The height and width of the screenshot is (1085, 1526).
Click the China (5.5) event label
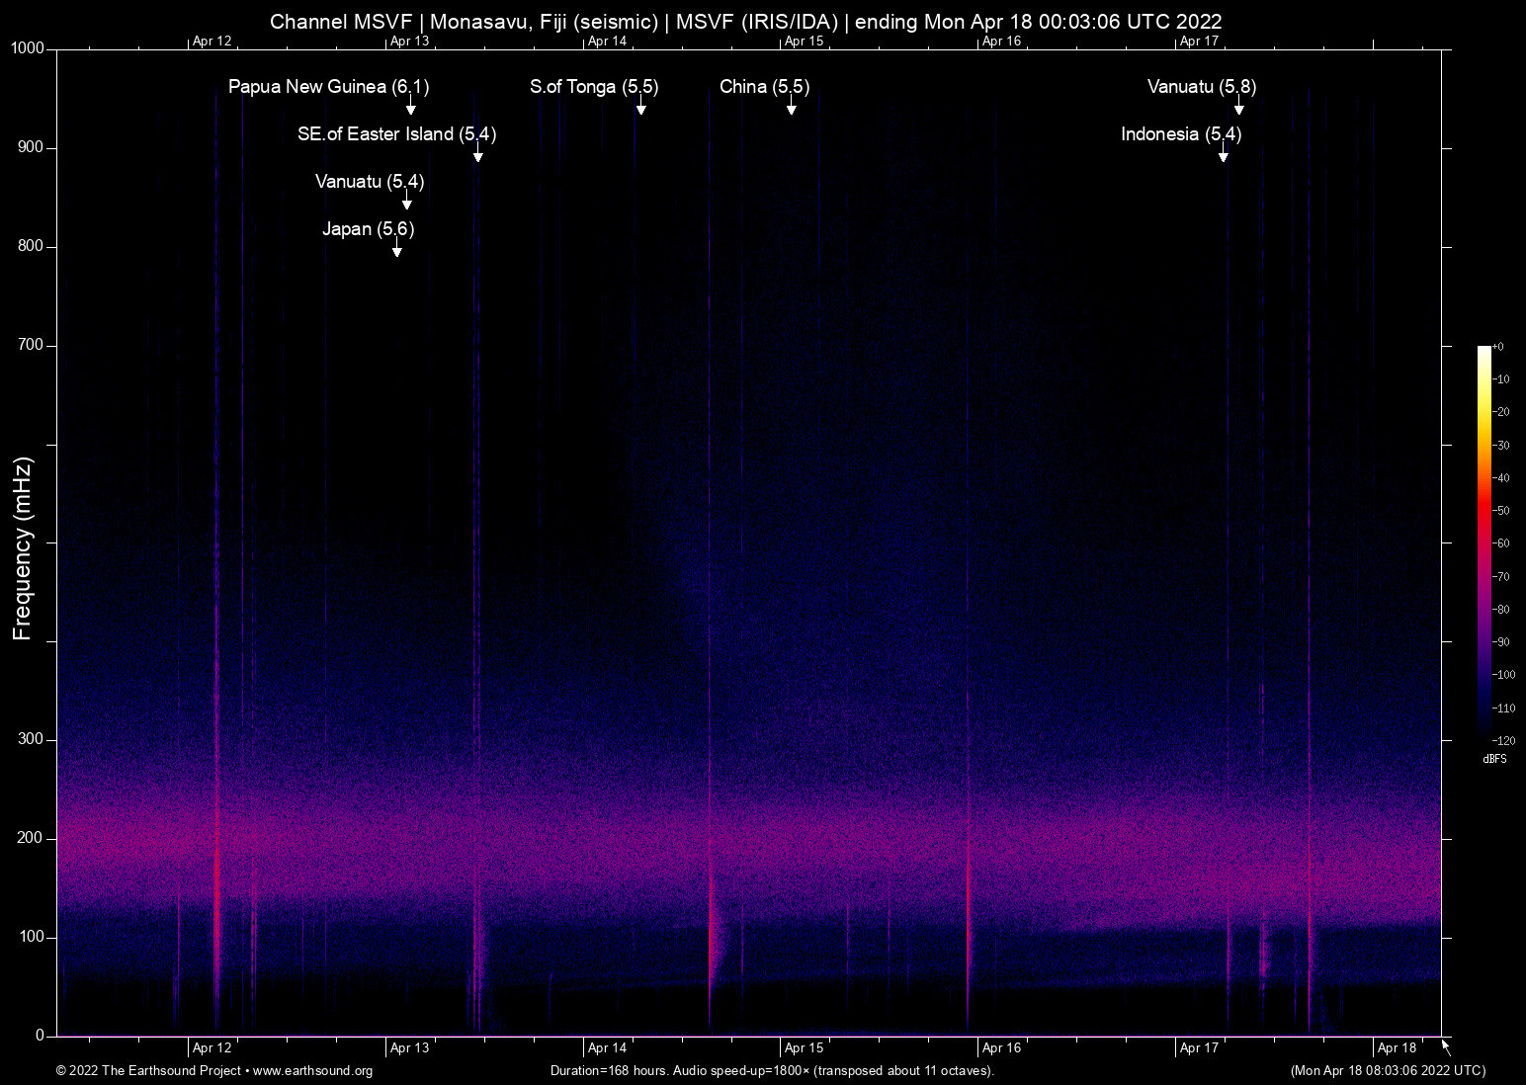[x=764, y=87]
